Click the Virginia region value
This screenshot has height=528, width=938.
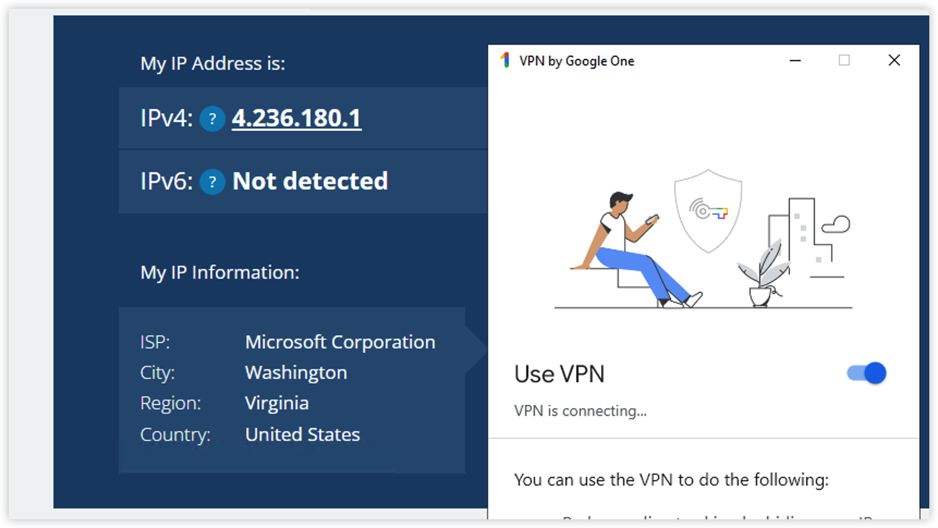tap(277, 403)
